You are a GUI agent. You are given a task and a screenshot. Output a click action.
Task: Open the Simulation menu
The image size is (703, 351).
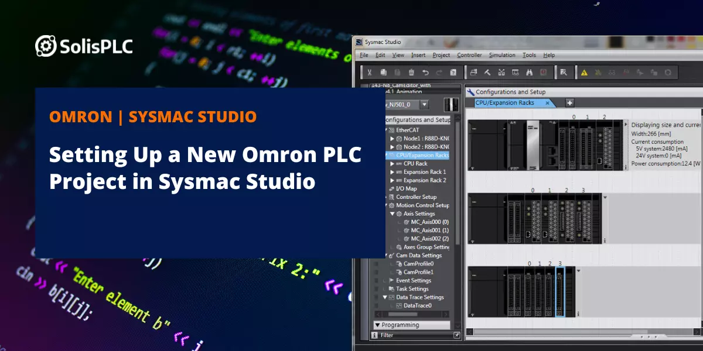pyautogui.click(x=502, y=54)
